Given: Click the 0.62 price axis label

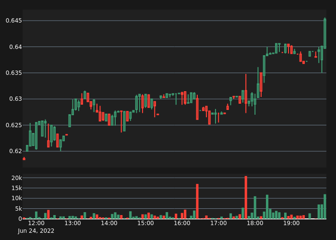Looking at the screenshot, I should [15, 151].
